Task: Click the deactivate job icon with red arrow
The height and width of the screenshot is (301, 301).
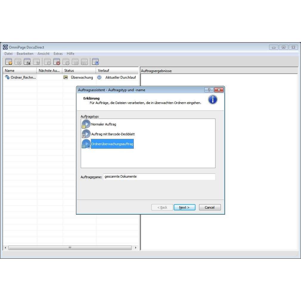Action: click(x=57, y=62)
